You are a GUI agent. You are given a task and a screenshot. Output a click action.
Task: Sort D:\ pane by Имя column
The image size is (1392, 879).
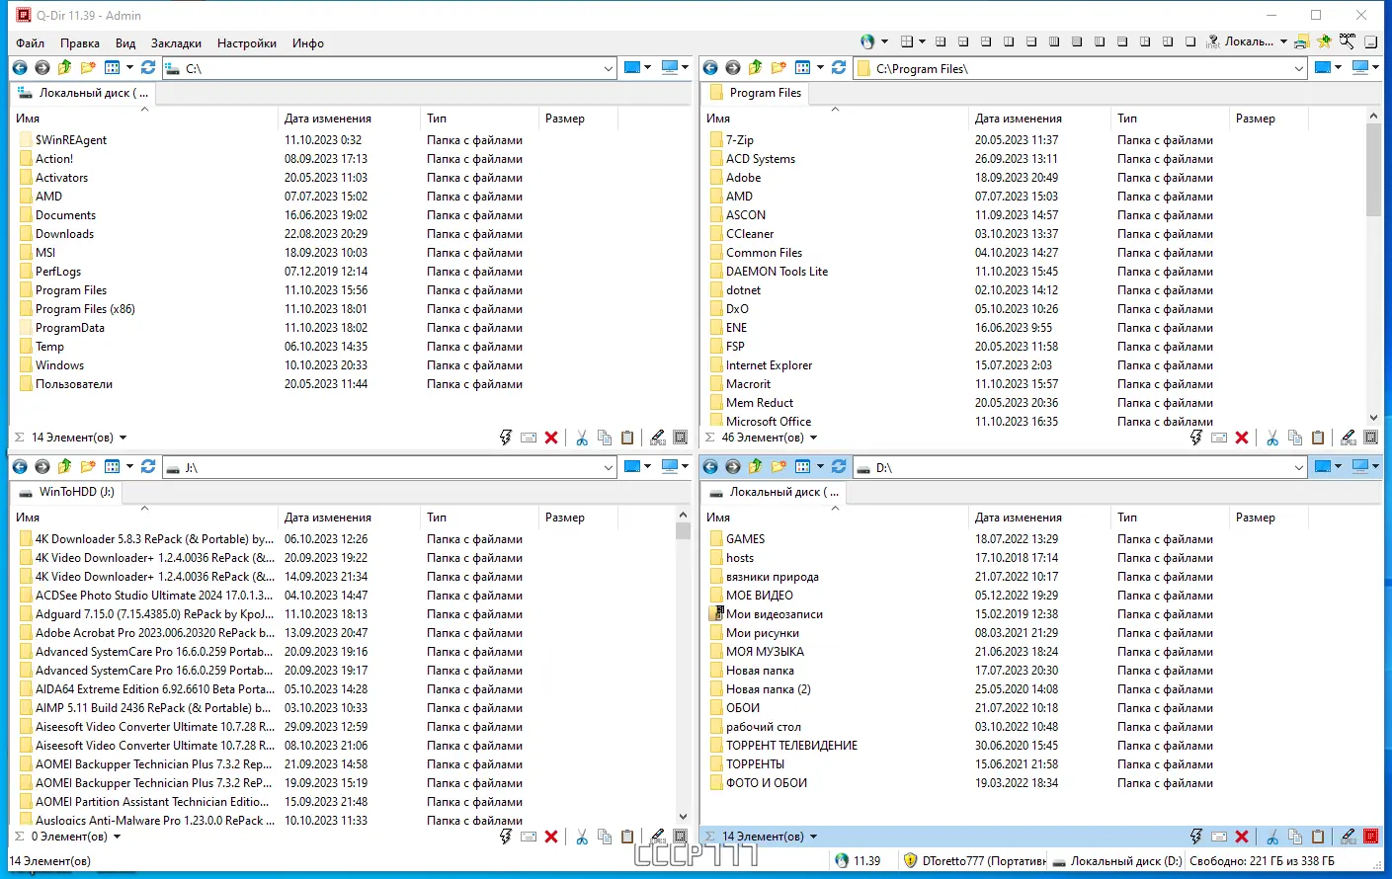click(x=835, y=518)
